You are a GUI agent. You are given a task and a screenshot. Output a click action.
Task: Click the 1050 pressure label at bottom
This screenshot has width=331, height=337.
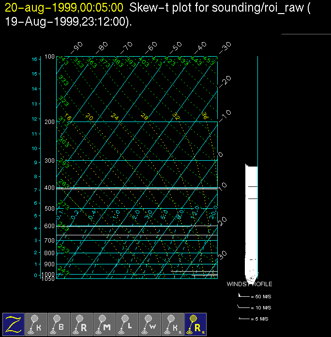pos(48,279)
